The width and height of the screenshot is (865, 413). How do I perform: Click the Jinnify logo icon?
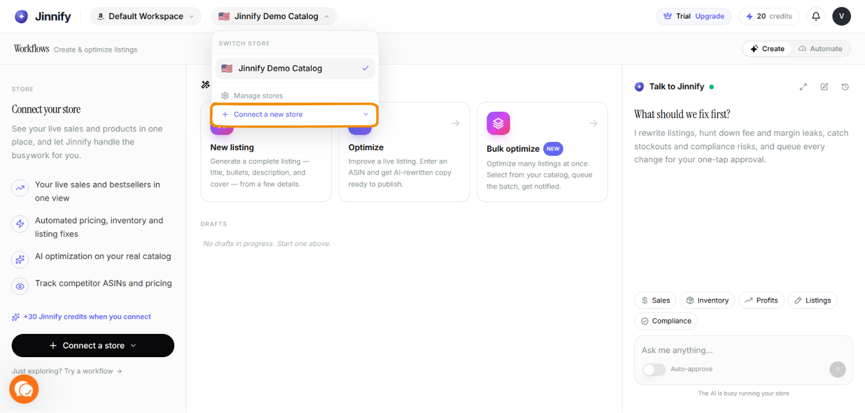[x=22, y=16]
